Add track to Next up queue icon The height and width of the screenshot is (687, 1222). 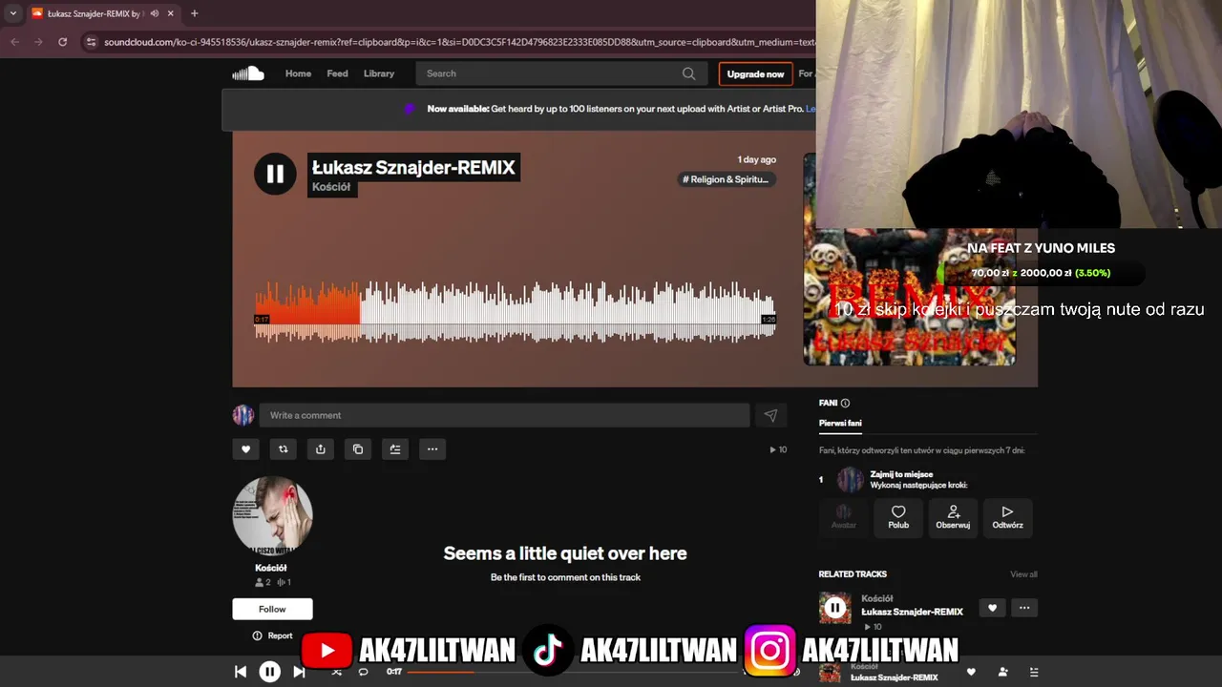pos(395,449)
